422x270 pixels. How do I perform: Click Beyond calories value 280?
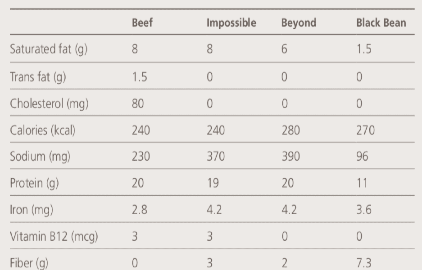(x=290, y=130)
